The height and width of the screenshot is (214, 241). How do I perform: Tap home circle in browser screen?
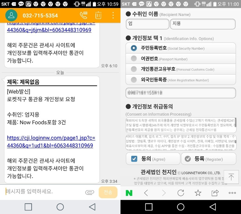tap(180, 207)
